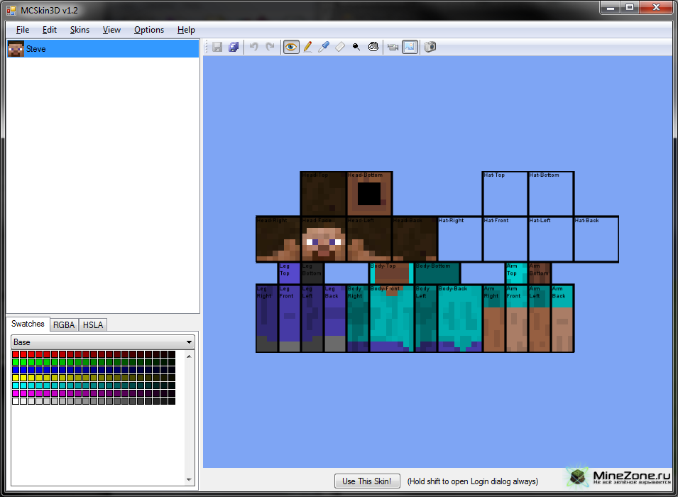Screen dimensions: 678x497
Task: Toggle the 2D texture view mode button
Action: [x=410, y=47]
